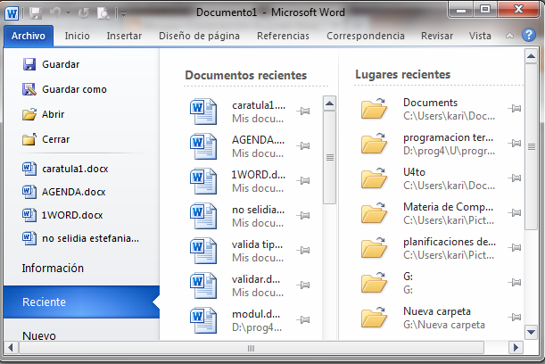Click recent documents scrollbar up arrow

pyautogui.click(x=329, y=103)
